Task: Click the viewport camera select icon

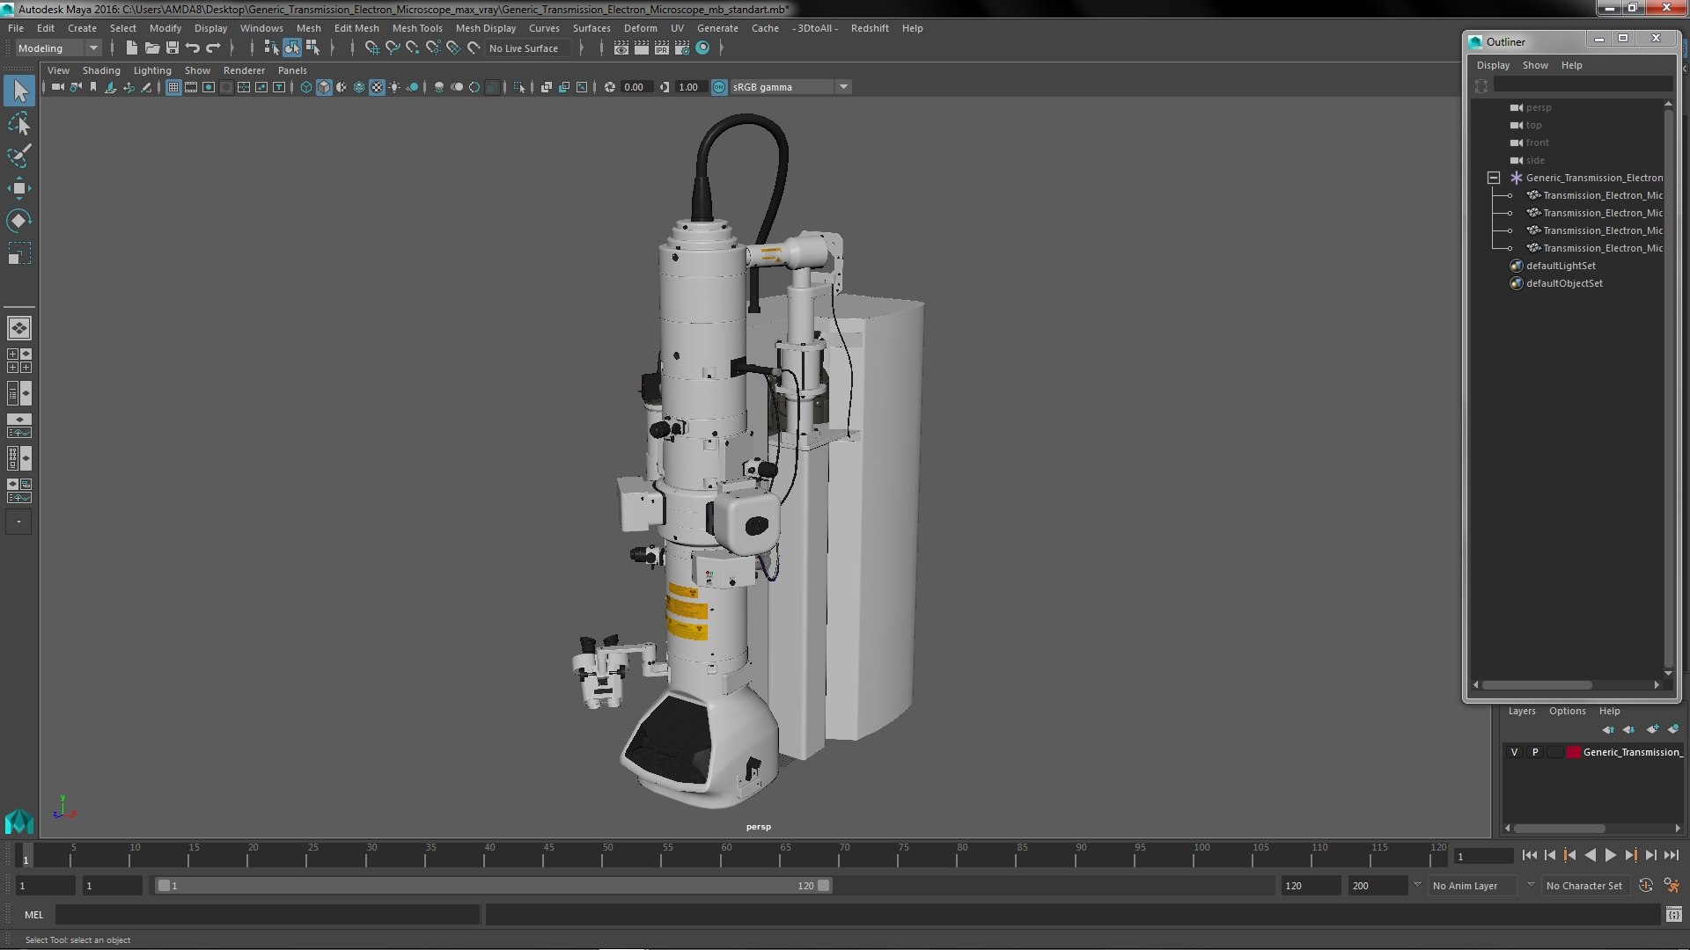Action: click(x=57, y=87)
